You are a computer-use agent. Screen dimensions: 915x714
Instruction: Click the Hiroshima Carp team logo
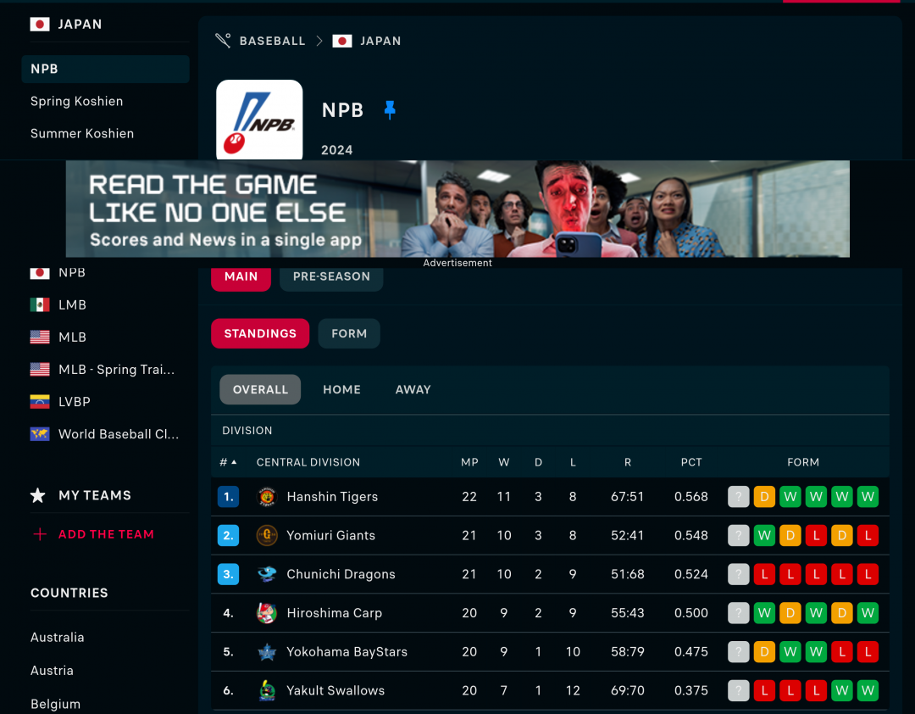pos(267,613)
